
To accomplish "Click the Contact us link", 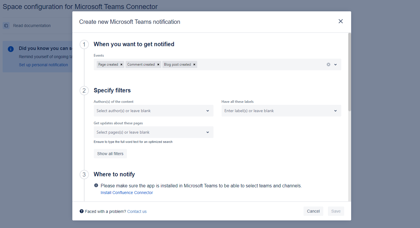I will 137,211.
